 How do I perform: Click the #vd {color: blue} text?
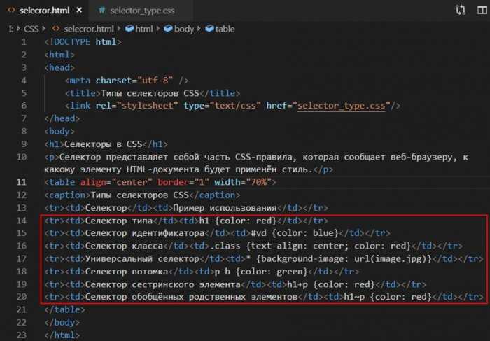pos(295,233)
